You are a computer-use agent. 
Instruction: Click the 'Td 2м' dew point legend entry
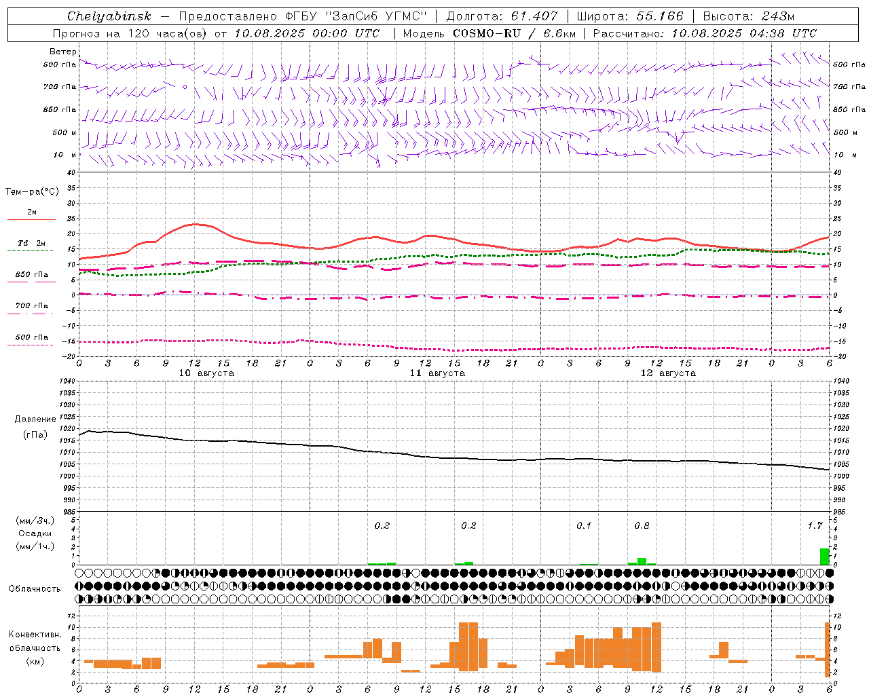31,243
